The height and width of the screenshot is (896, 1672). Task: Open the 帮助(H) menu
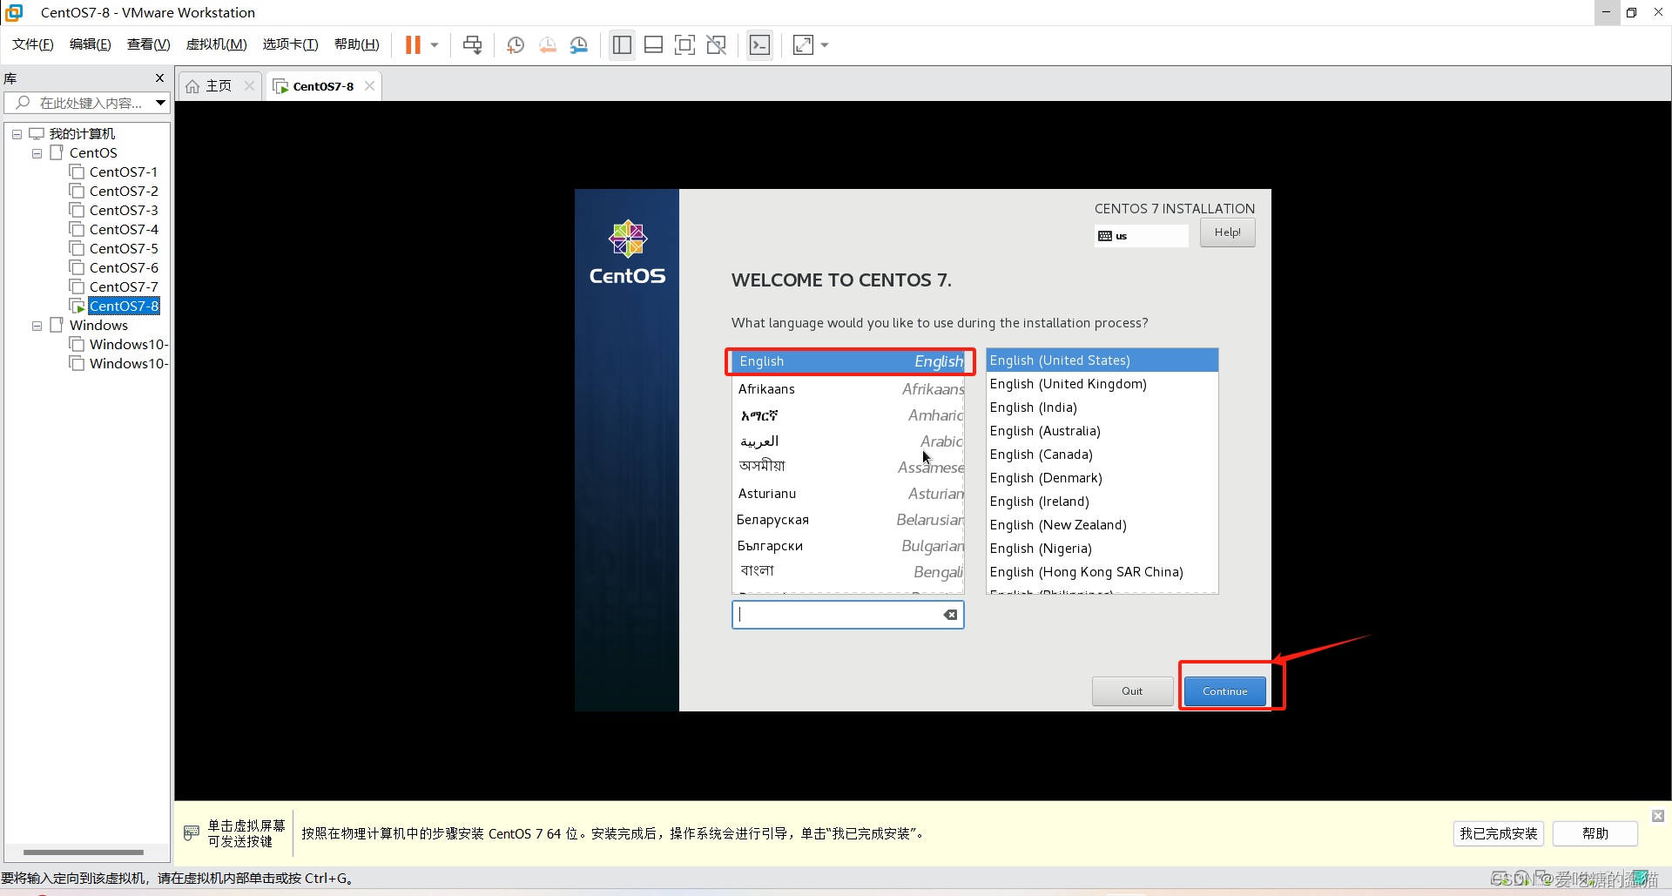point(357,44)
